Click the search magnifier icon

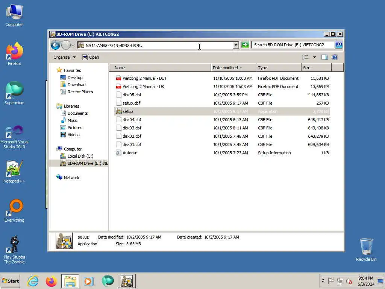[339, 45]
